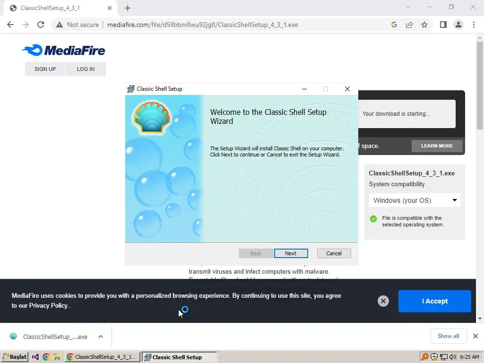Click the search magnifier tray icon
The width and height of the screenshot is (484, 363).
point(425,357)
